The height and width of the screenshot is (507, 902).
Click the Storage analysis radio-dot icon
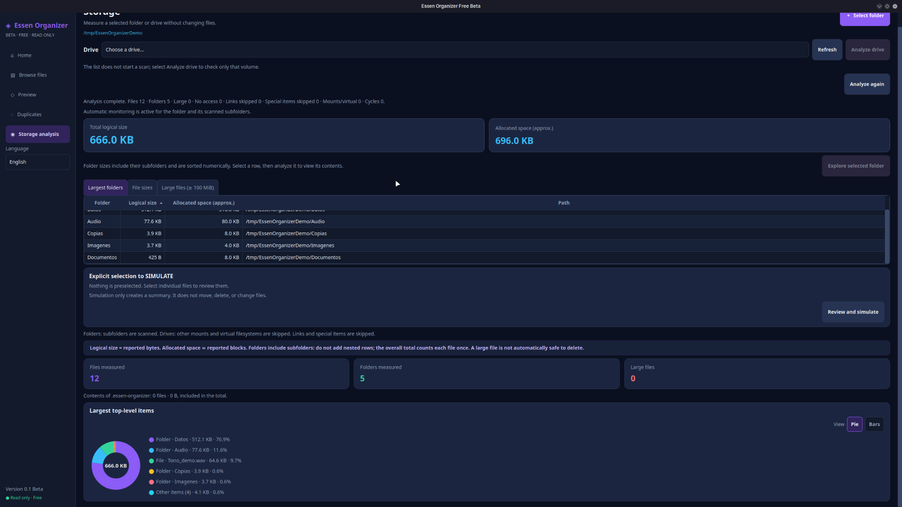pyautogui.click(x=13, y=135)
